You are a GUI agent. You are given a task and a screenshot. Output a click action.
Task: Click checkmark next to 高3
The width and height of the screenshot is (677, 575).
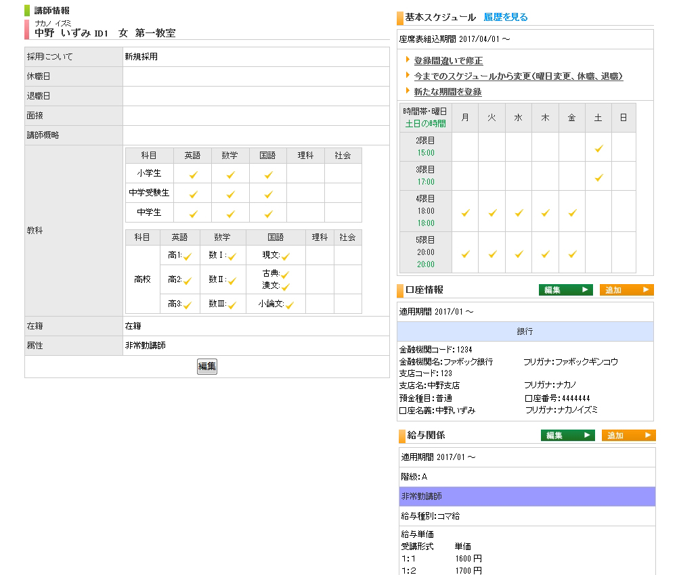coord(188,305)
